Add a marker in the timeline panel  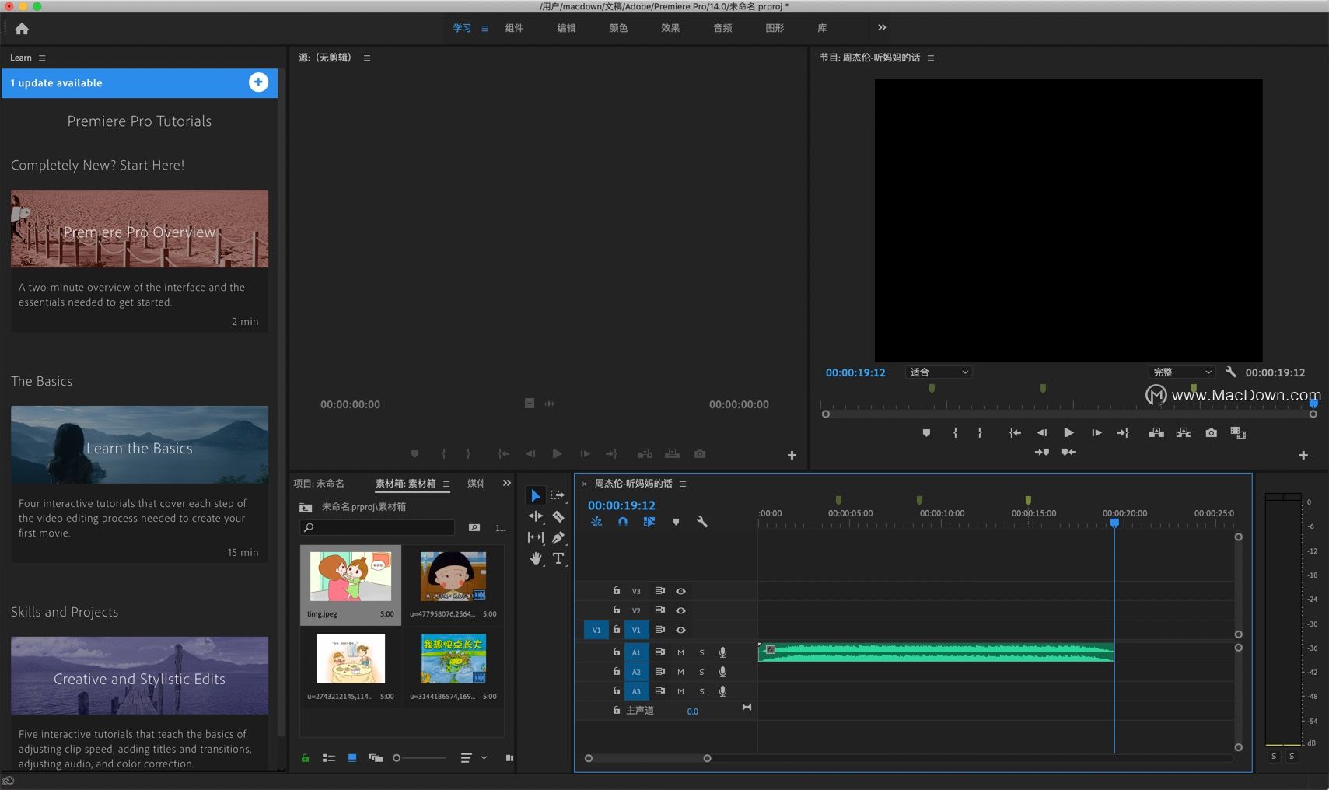pyautogui.click(x=676, y=522)
